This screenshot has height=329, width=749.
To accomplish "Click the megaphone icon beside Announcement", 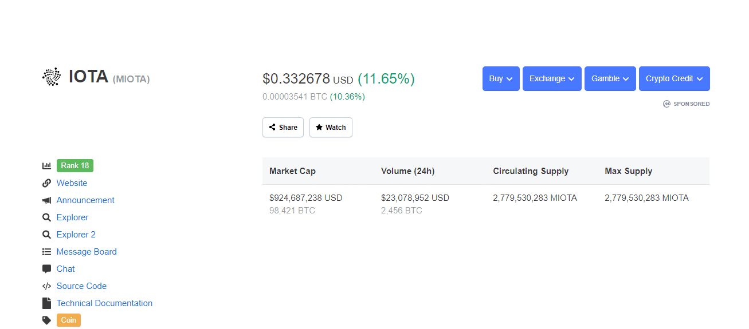I will [47, 200].
